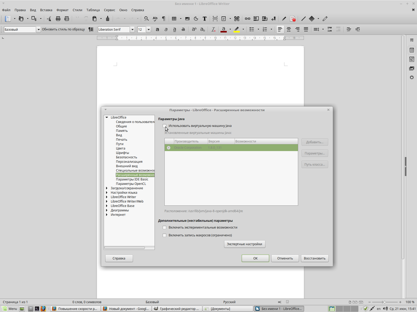Viewport: 417px width, 312px height.
Task: Select the Oracle Corporation JRE radio button
Action: point(169,148)
